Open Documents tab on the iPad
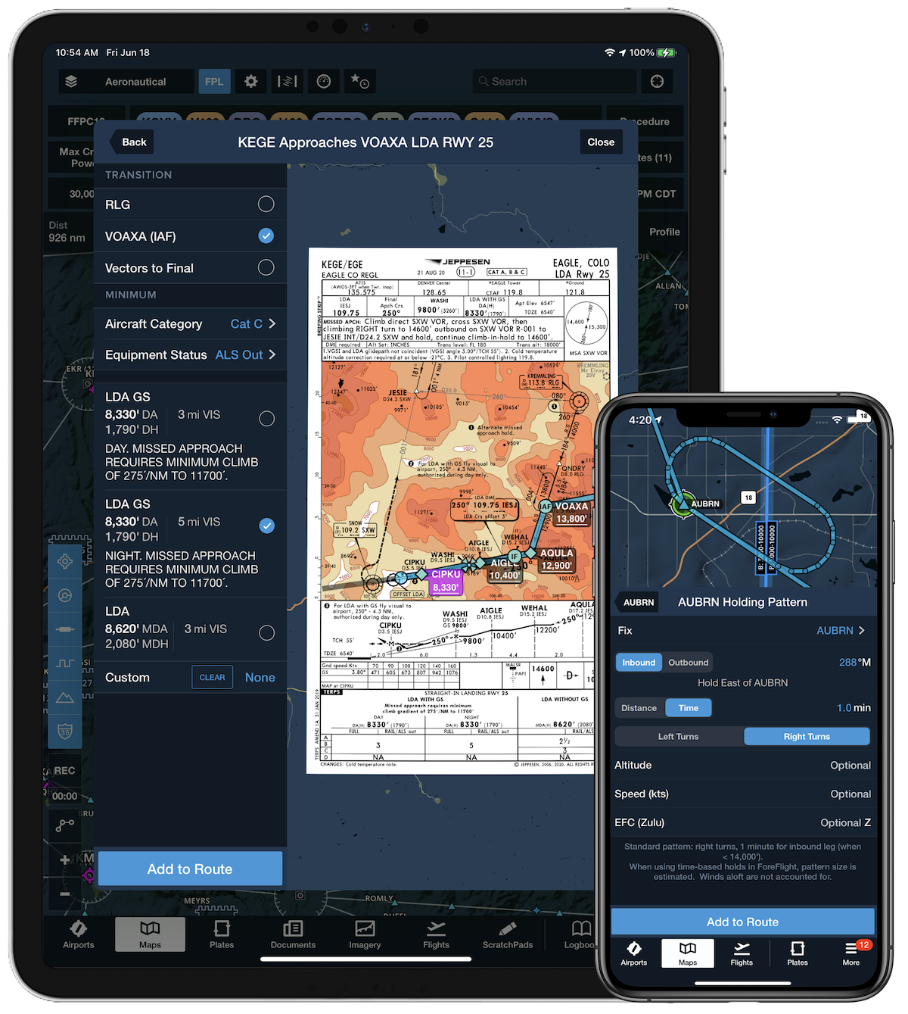This screenshot has height=1014, width=908. (x=293, y=935)
